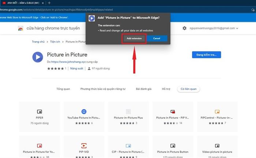The width and height of the screenshot is (256, 158).
Task: Close the ANH BIẾT browser tab
Action: click(43, 3)
